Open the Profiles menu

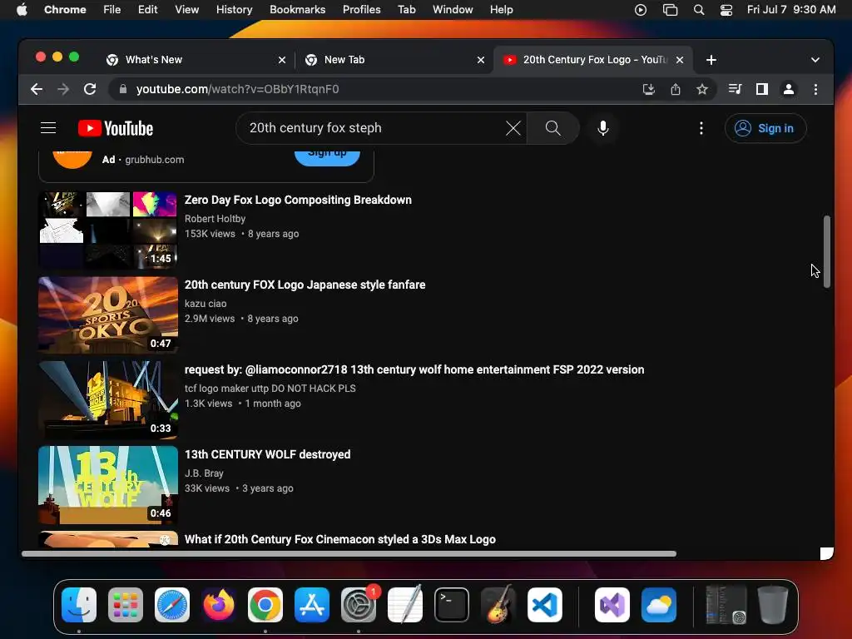361,10
